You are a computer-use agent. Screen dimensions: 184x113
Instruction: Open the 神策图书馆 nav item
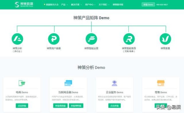click(118, 5)
